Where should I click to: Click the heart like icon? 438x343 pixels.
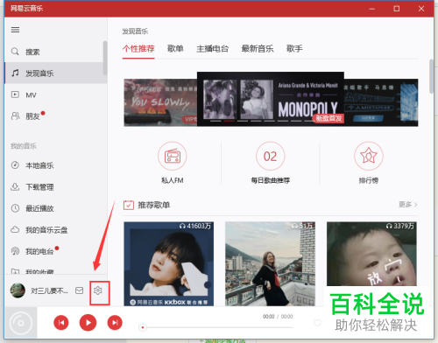click(317, 323)
